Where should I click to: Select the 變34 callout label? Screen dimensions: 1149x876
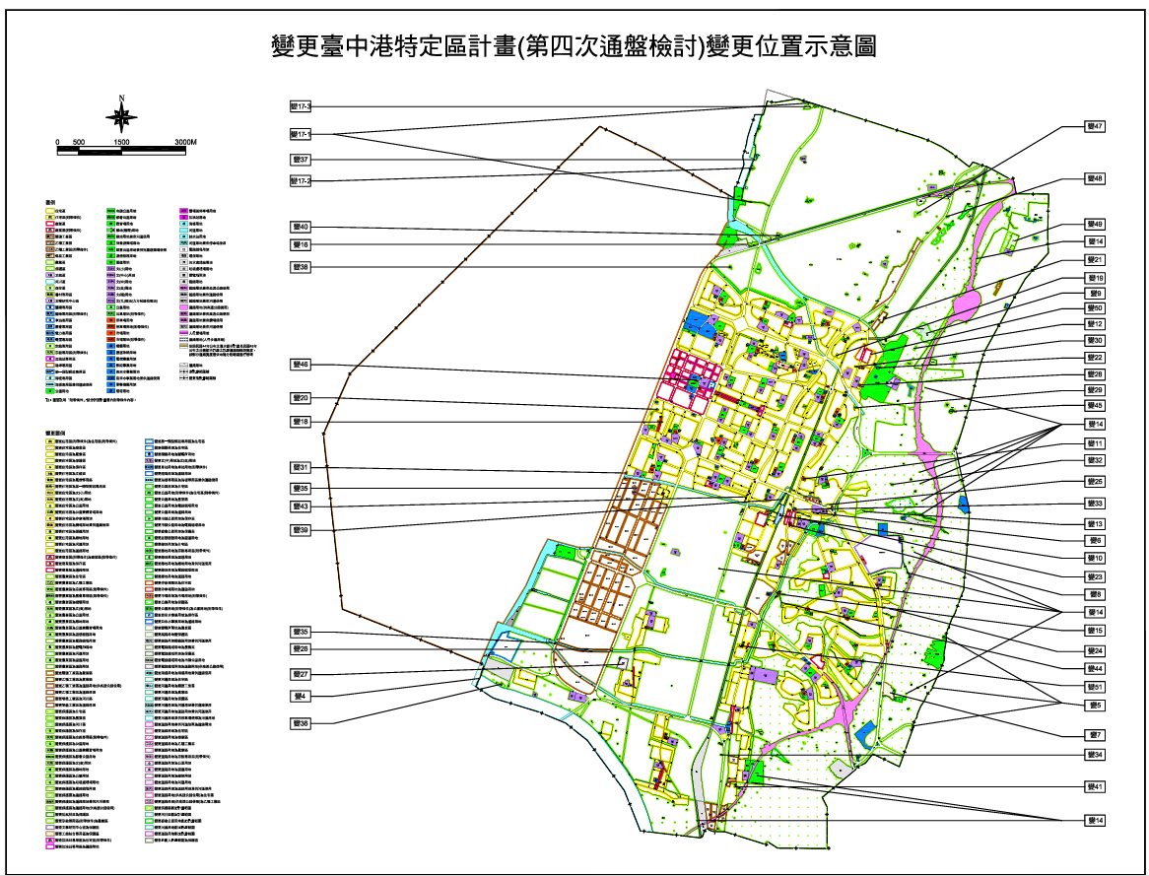(x=1095, y=755)
